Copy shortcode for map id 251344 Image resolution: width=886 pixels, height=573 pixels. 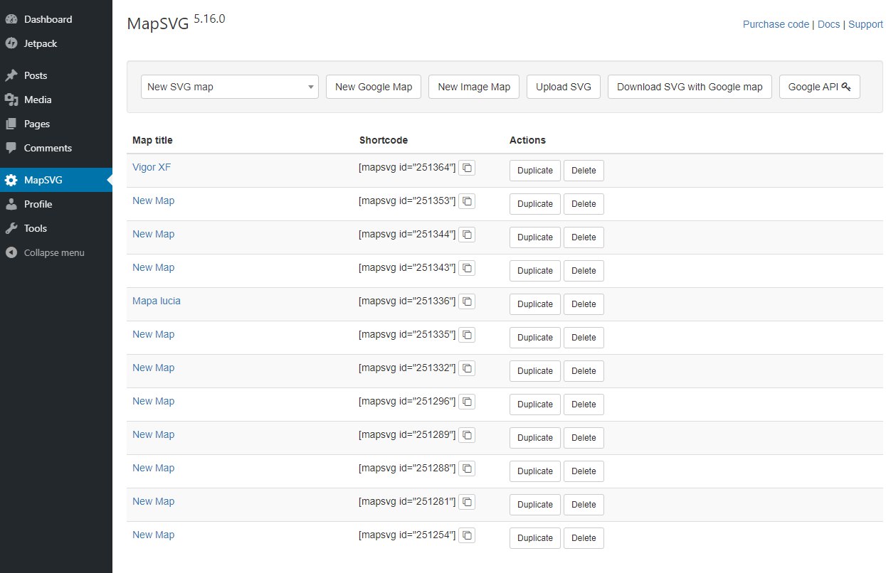point(467,235)
